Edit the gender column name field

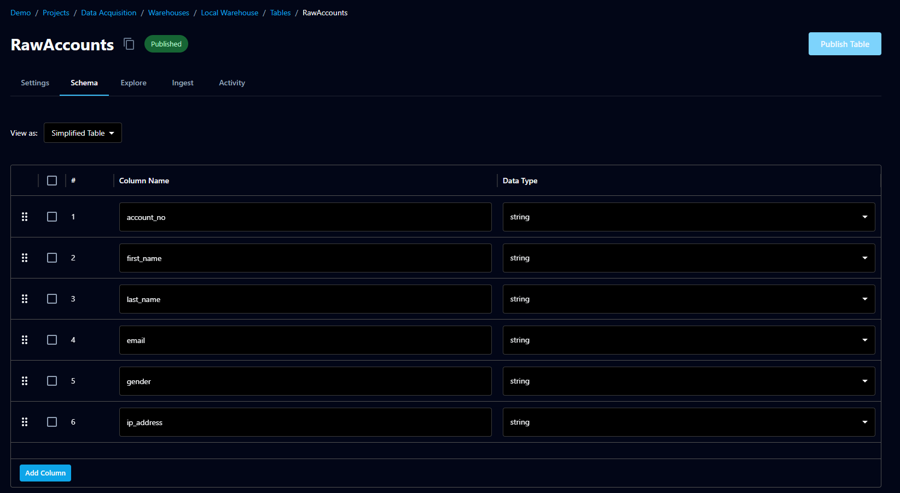tap(305, 381)
